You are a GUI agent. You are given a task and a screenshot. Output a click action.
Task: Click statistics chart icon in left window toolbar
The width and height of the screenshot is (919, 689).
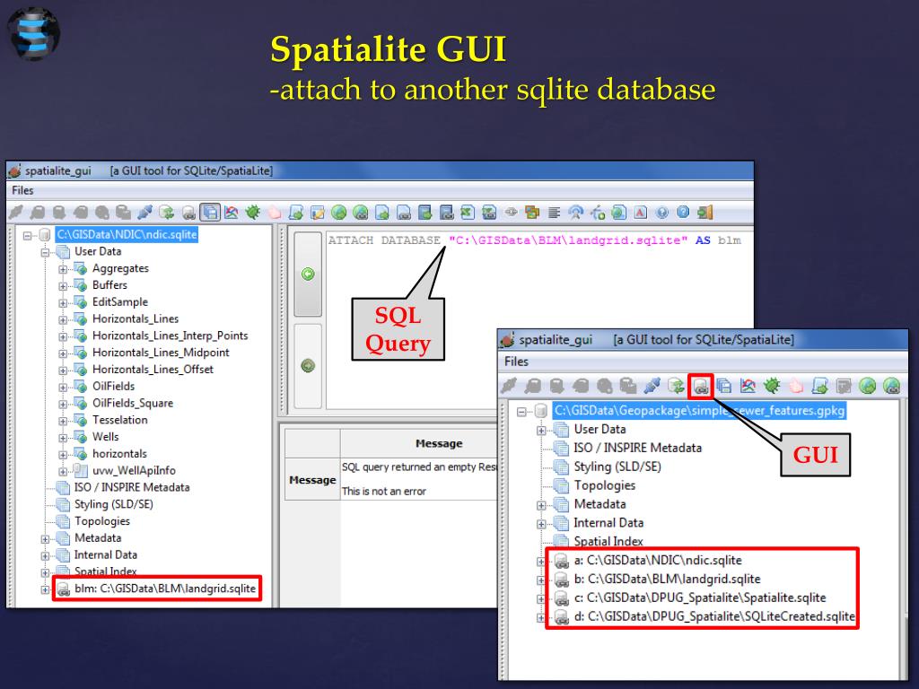[x=232, y=212]
